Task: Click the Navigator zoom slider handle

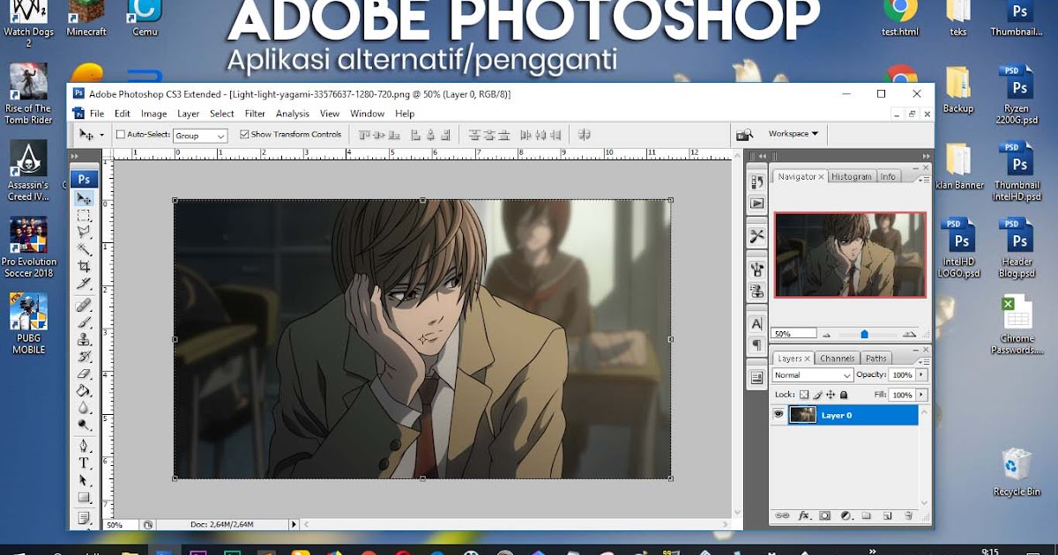Action: 864,335
